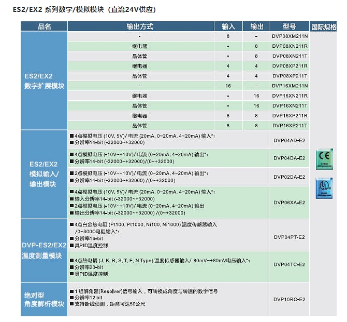The width and height of the screenshot is (347, 322).
Task: Click the DVP-ES2/EX2 温度测量模块 category cell
Action: click(45, 250)
